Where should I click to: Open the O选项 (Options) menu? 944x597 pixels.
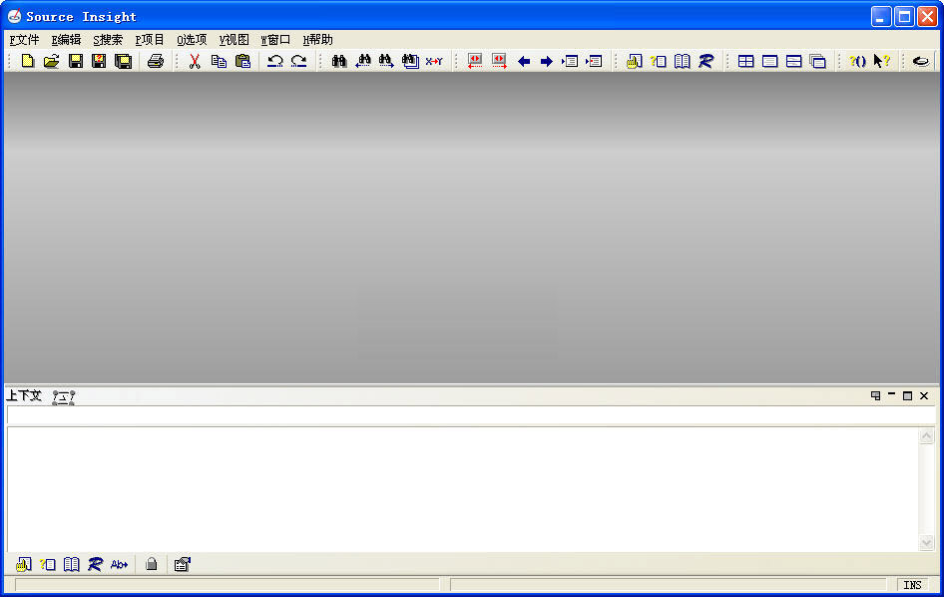(192, 40)
